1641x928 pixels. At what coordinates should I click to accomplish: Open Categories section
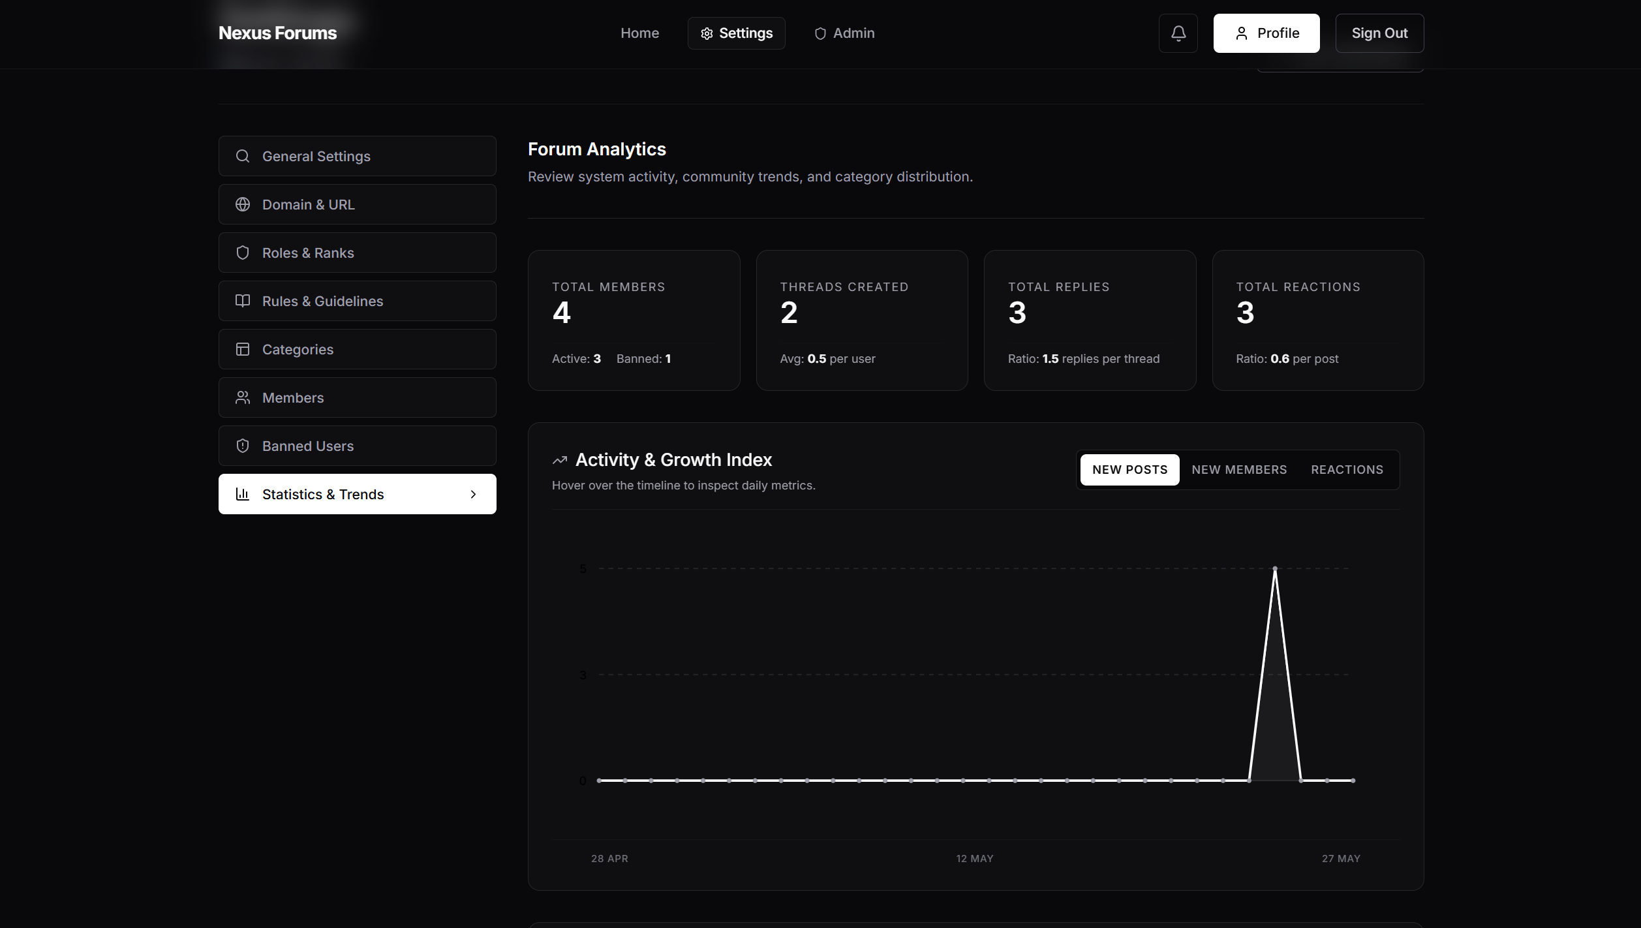(357, 349)
